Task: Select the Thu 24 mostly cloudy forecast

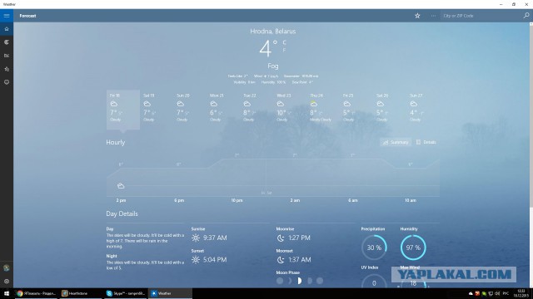Action: [323, 110]
